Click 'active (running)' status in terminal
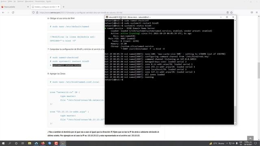Screen dimensions: 260x146 point(130,33)
